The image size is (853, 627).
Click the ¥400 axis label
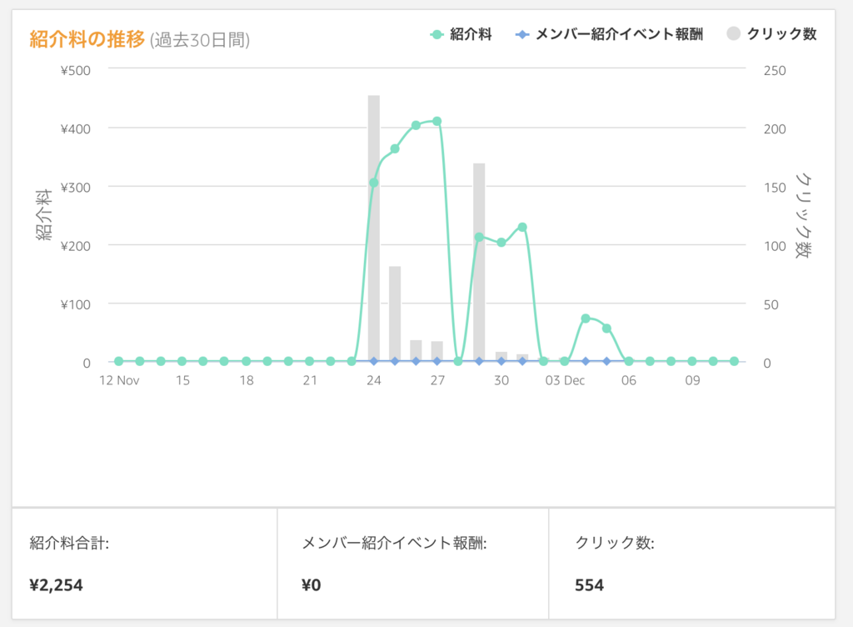pos(76,129)
